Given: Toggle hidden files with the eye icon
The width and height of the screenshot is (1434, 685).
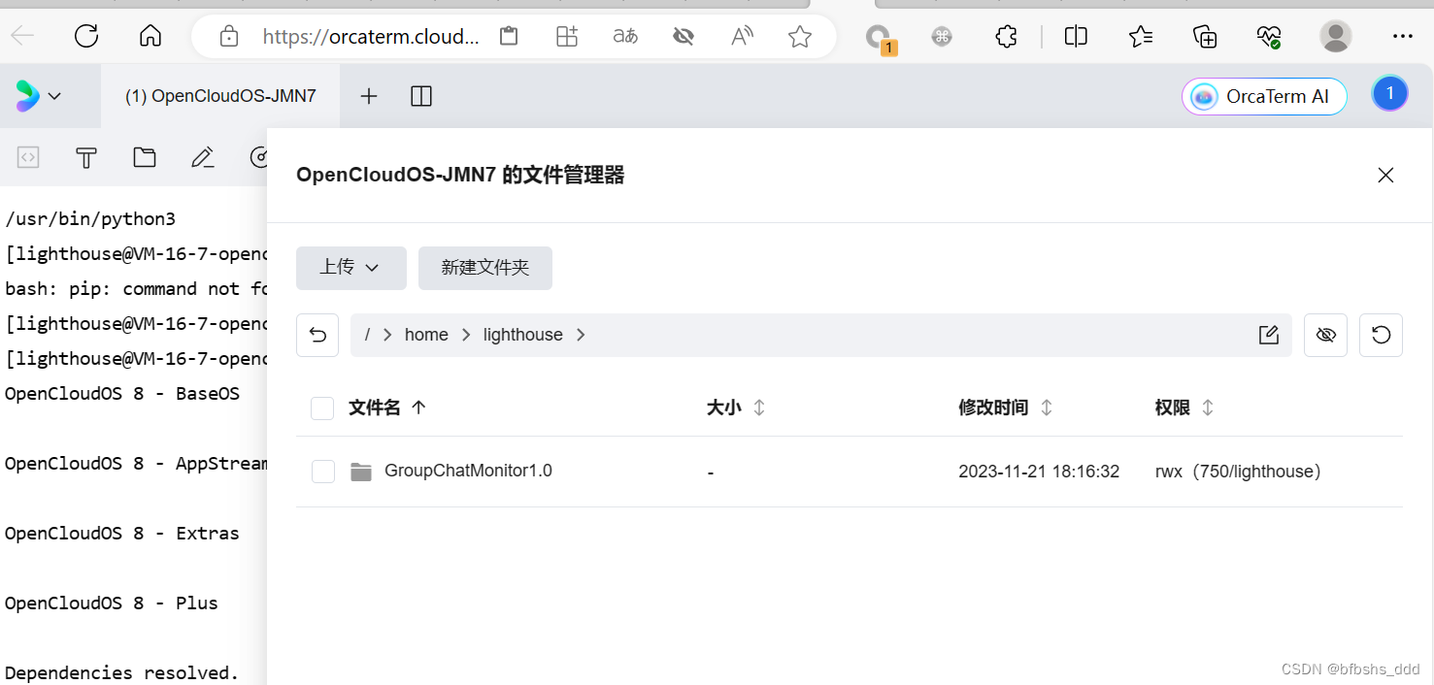Looking at the screenshot, I should (1325, 335).
